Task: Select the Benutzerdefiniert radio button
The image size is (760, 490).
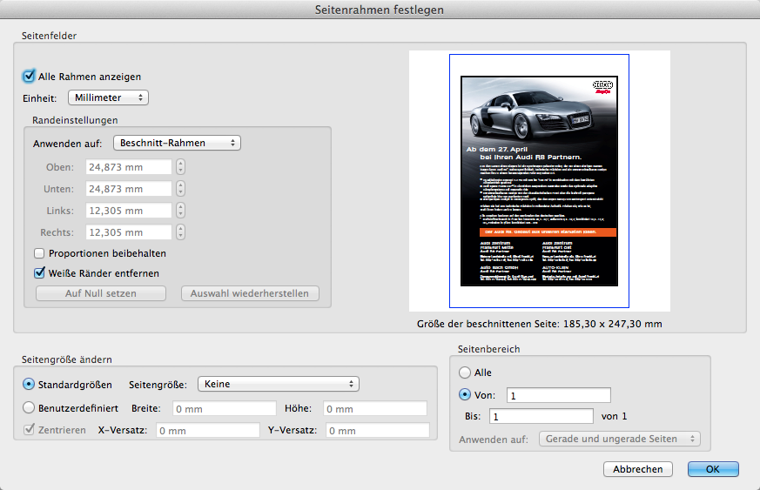Action: [x=30, y=407]
